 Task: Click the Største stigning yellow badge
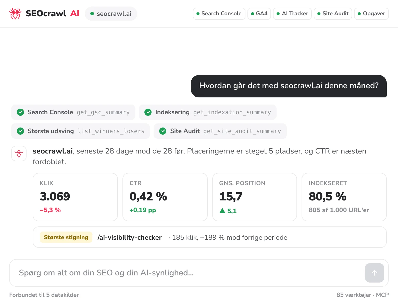click(x=66, y=237)
